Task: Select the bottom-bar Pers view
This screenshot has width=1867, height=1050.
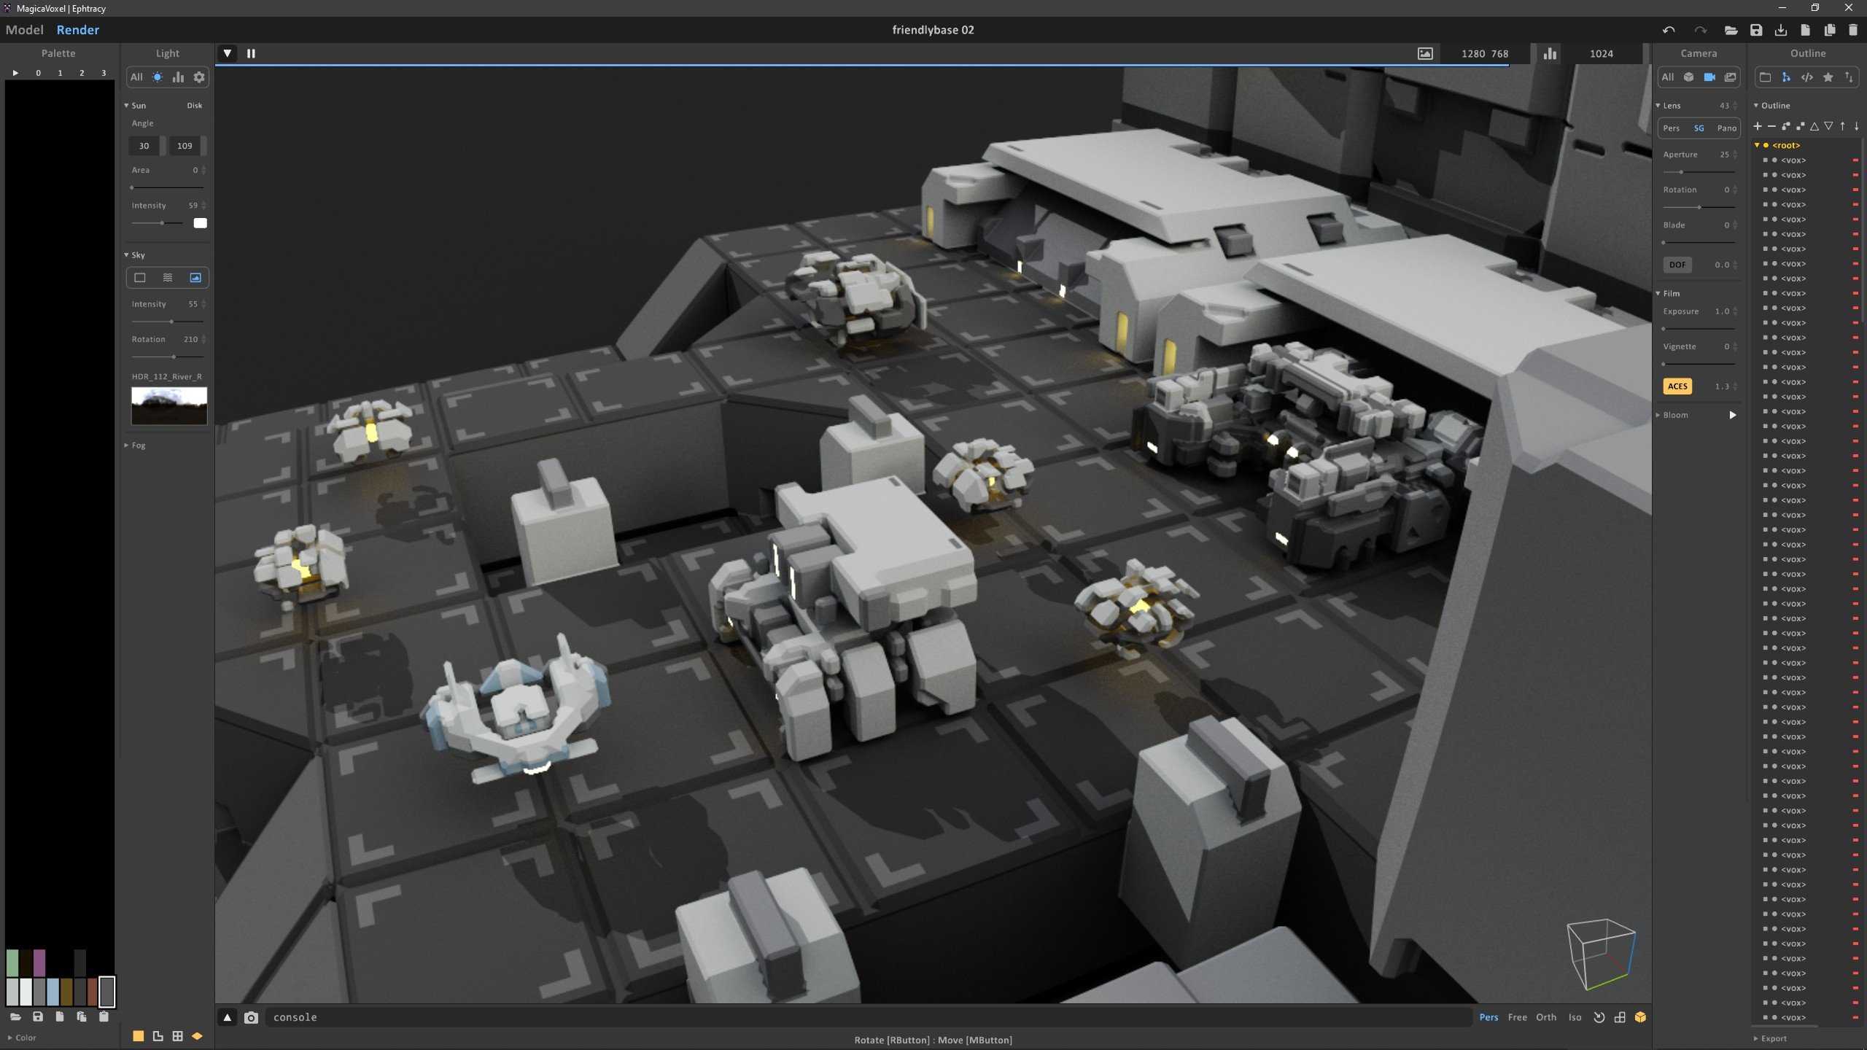Action: [1488, 1017]
